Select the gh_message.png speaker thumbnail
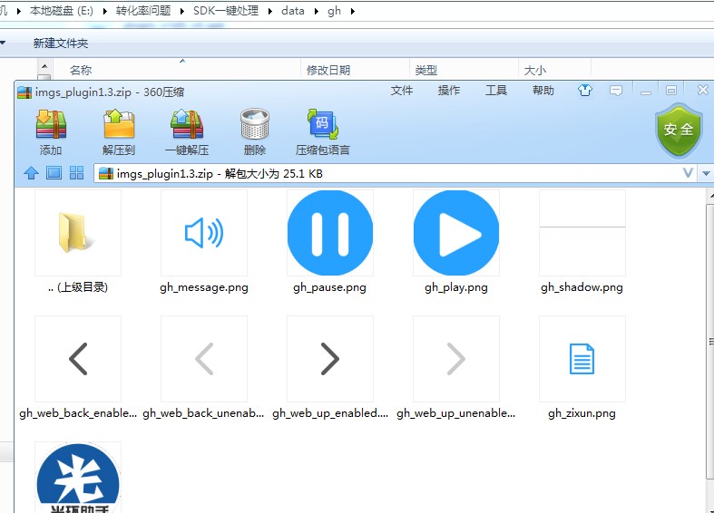714x513 pixels. tap(204, 233)
